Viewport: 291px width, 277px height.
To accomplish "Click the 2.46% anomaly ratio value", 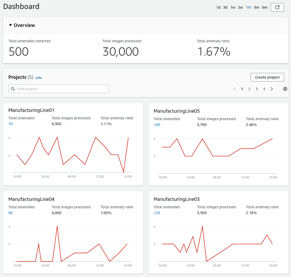I will [251, 125].
